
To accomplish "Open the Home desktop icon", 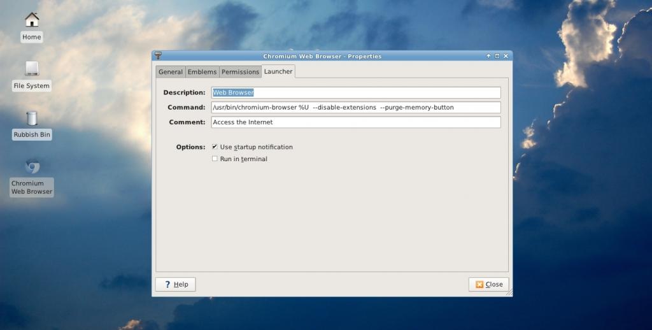I will tap(32, 20).
